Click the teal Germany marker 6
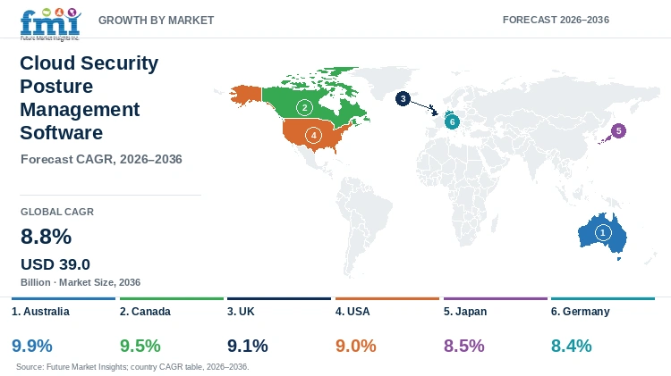Viewport: 671px width, 376px height. tap(452, 121)
